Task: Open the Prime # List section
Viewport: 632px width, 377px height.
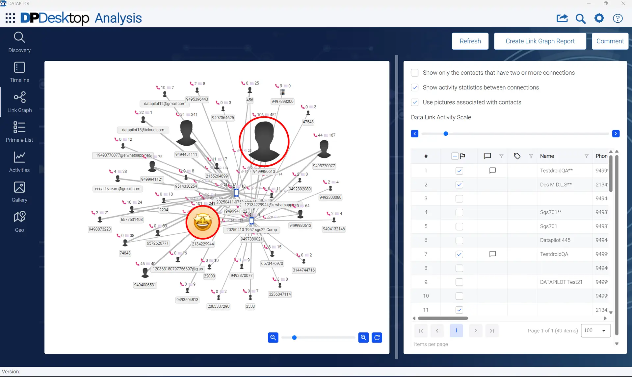Action: [19, 132]
